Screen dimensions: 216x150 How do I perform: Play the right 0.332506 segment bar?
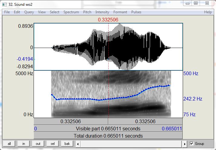pyautogui.click(x=146, y=121)
